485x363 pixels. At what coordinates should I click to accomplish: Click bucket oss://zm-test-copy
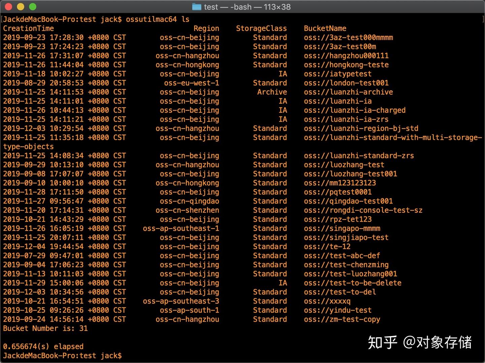click(342, 319)
